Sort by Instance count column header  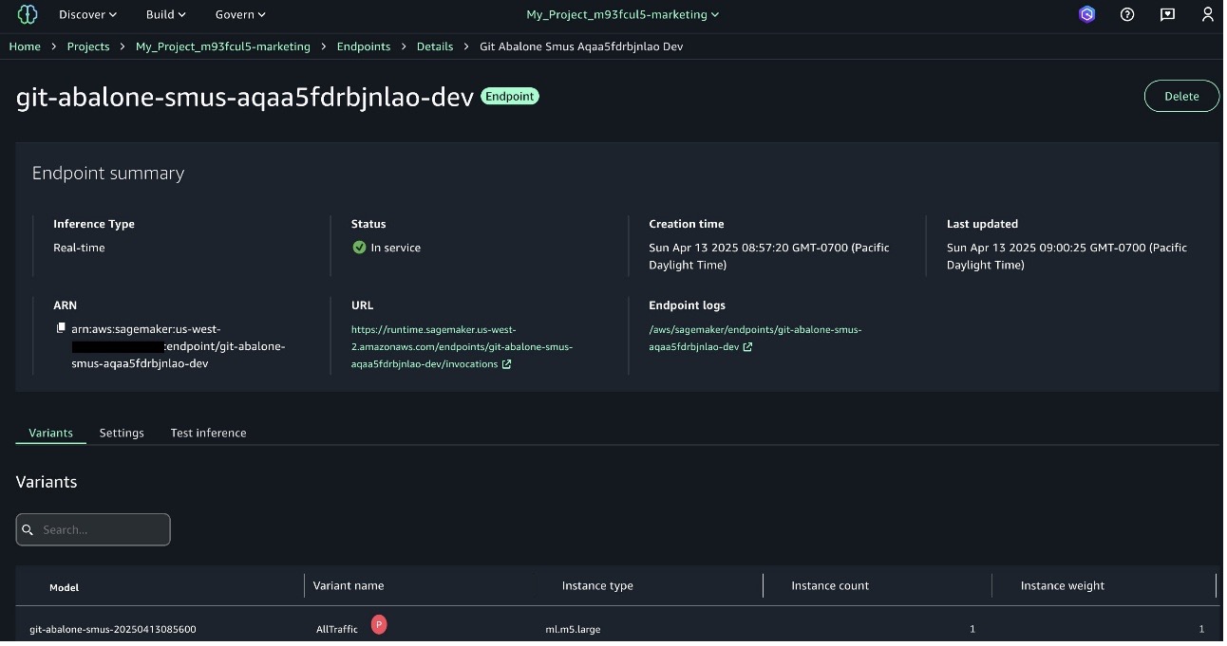pyautogui.click(x=830, y=586)
